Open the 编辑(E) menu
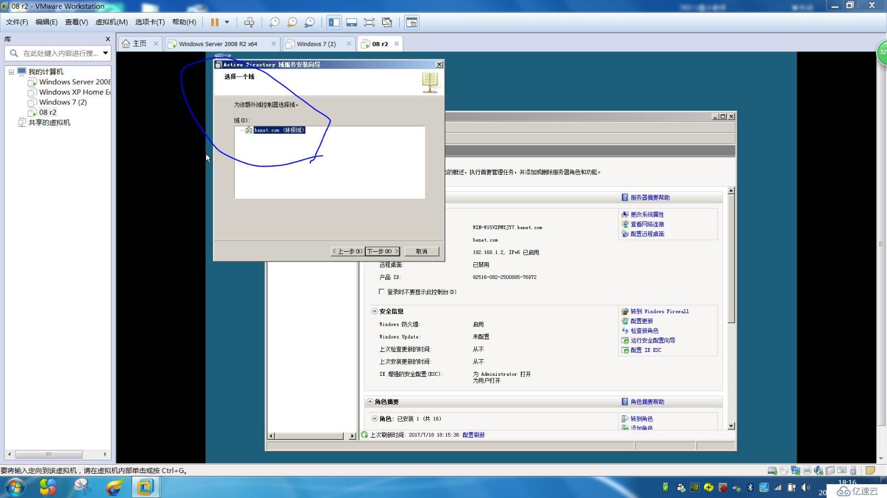This screenshot has height=498, width=887. pyautogui.click(x=47, y=22)
